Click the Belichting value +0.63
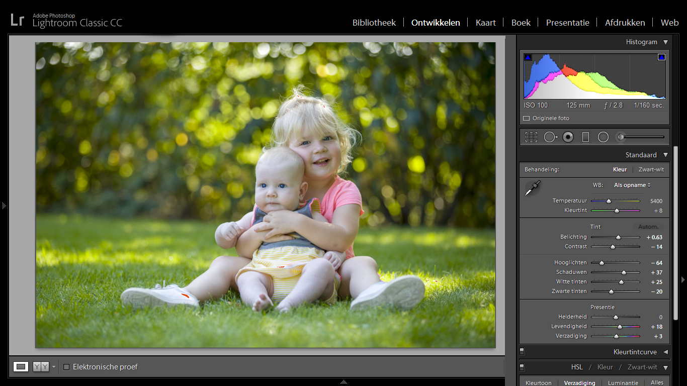Image resolution: width=687 pixels, height=386 pixels. click(x=654, y=237)
